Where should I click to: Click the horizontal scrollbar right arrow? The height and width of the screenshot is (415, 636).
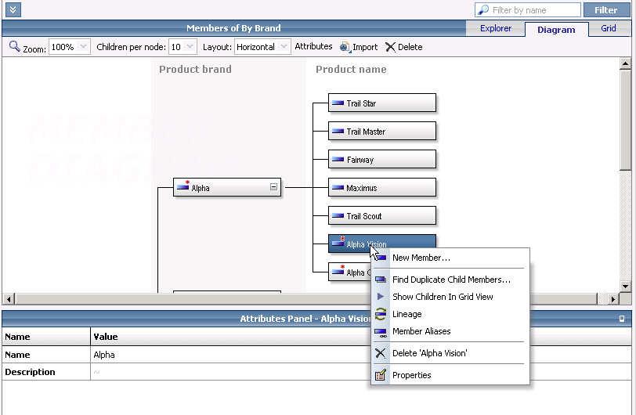(x=613, y=299)
